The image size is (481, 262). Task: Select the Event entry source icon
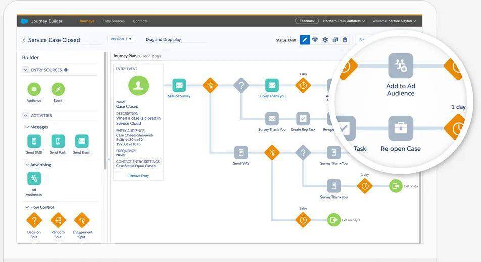point(58,89)
